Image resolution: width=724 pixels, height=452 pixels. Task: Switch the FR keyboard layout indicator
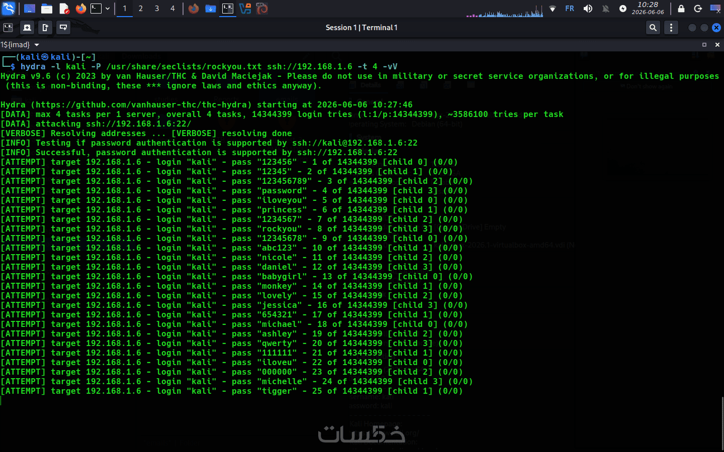[x=570, y=9]
